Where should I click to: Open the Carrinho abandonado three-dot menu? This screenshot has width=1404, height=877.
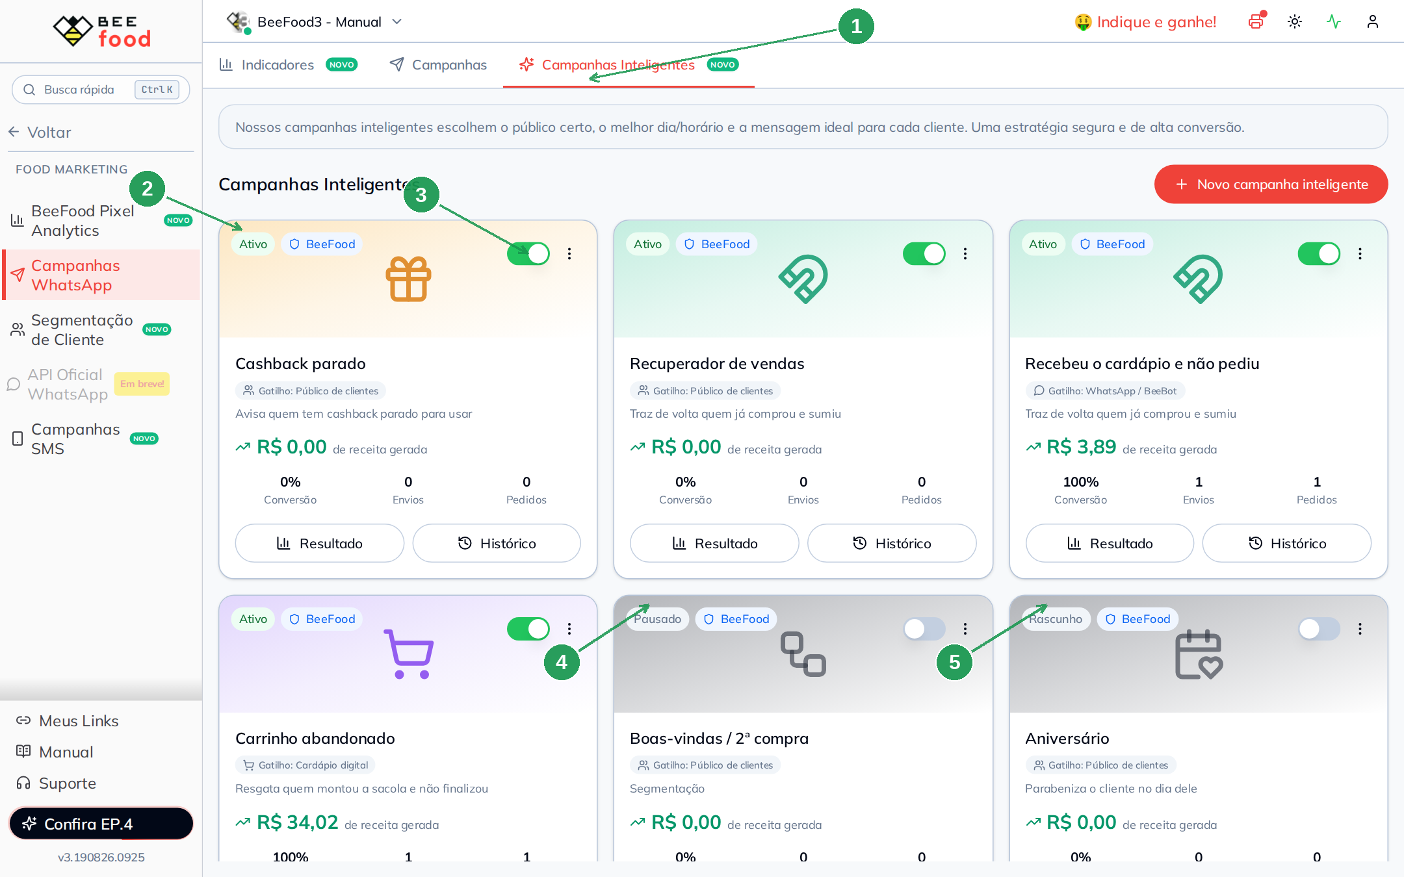tap(569, 628)
